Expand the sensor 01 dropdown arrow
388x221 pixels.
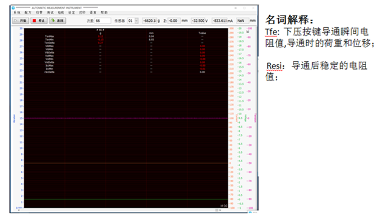click(136, 21)
